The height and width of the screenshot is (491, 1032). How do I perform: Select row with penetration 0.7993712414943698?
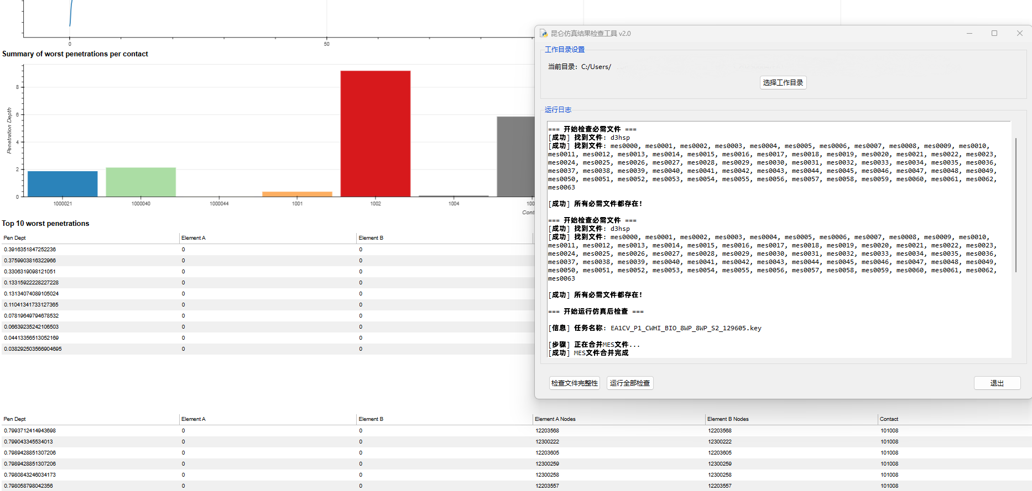tap(30, 431)
